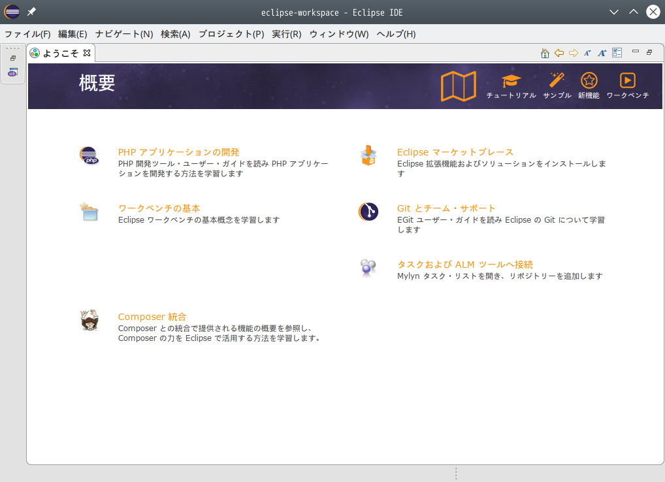Open Git とチーム・サポート link
The height and width of the screenshot is (482, 665).
(446, 208)
